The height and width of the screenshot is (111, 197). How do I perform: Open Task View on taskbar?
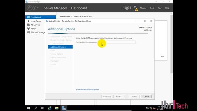(x=42, y=108)
